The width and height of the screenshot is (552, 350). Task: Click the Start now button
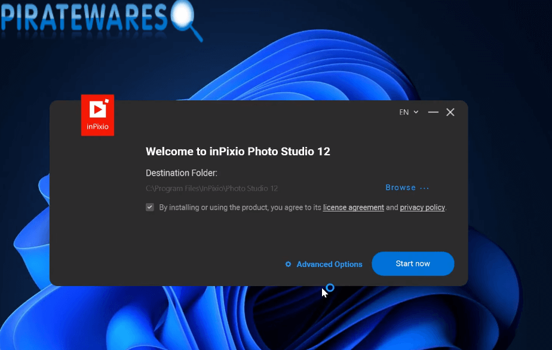coord(413,263)
